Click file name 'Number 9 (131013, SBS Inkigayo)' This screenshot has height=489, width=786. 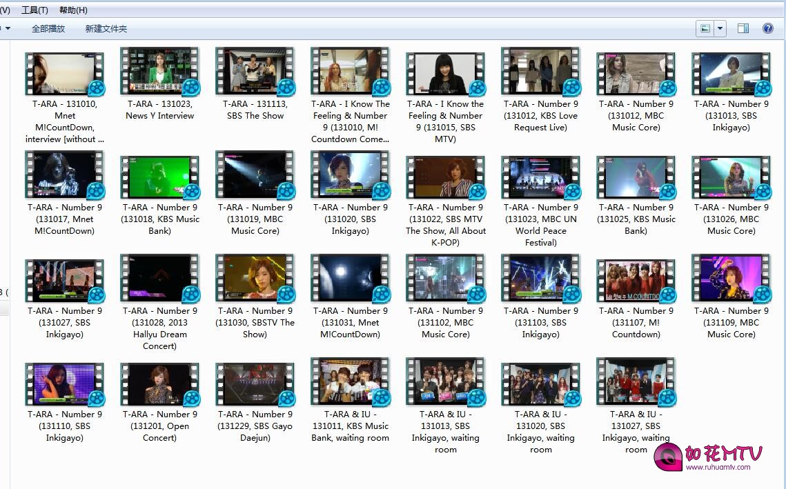[731, 116]
